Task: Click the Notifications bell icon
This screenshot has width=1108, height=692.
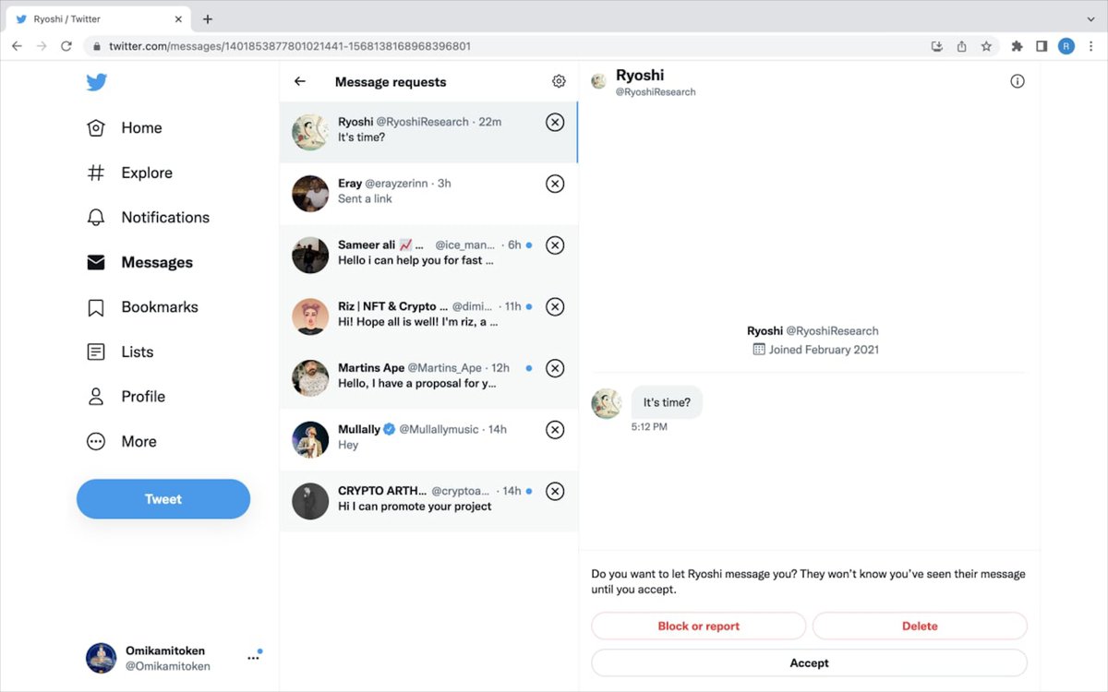Action: 96,218
